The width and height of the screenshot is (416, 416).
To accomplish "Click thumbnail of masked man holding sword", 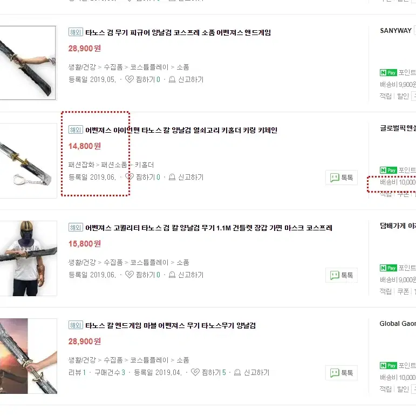I will 28,258.
